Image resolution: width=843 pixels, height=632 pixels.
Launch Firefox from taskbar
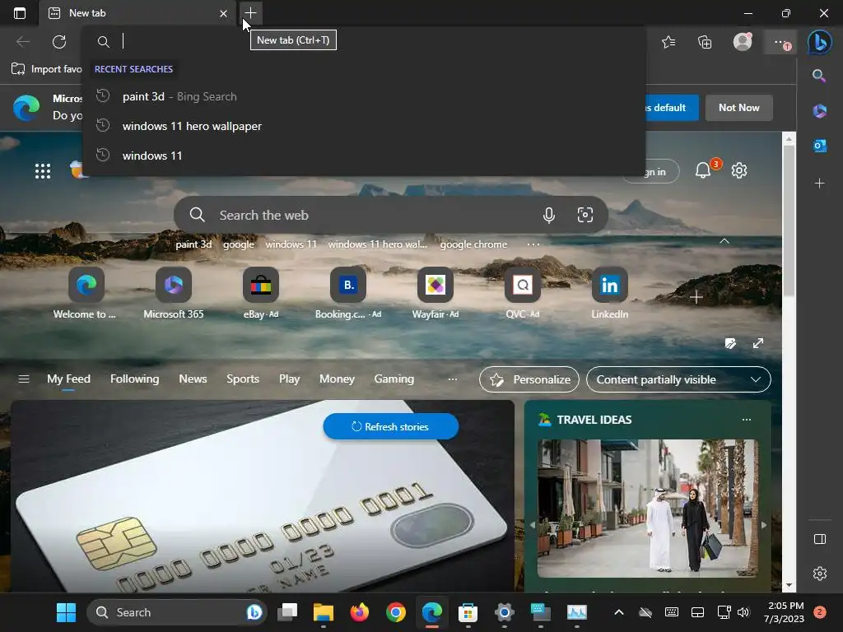click(359, 612)
